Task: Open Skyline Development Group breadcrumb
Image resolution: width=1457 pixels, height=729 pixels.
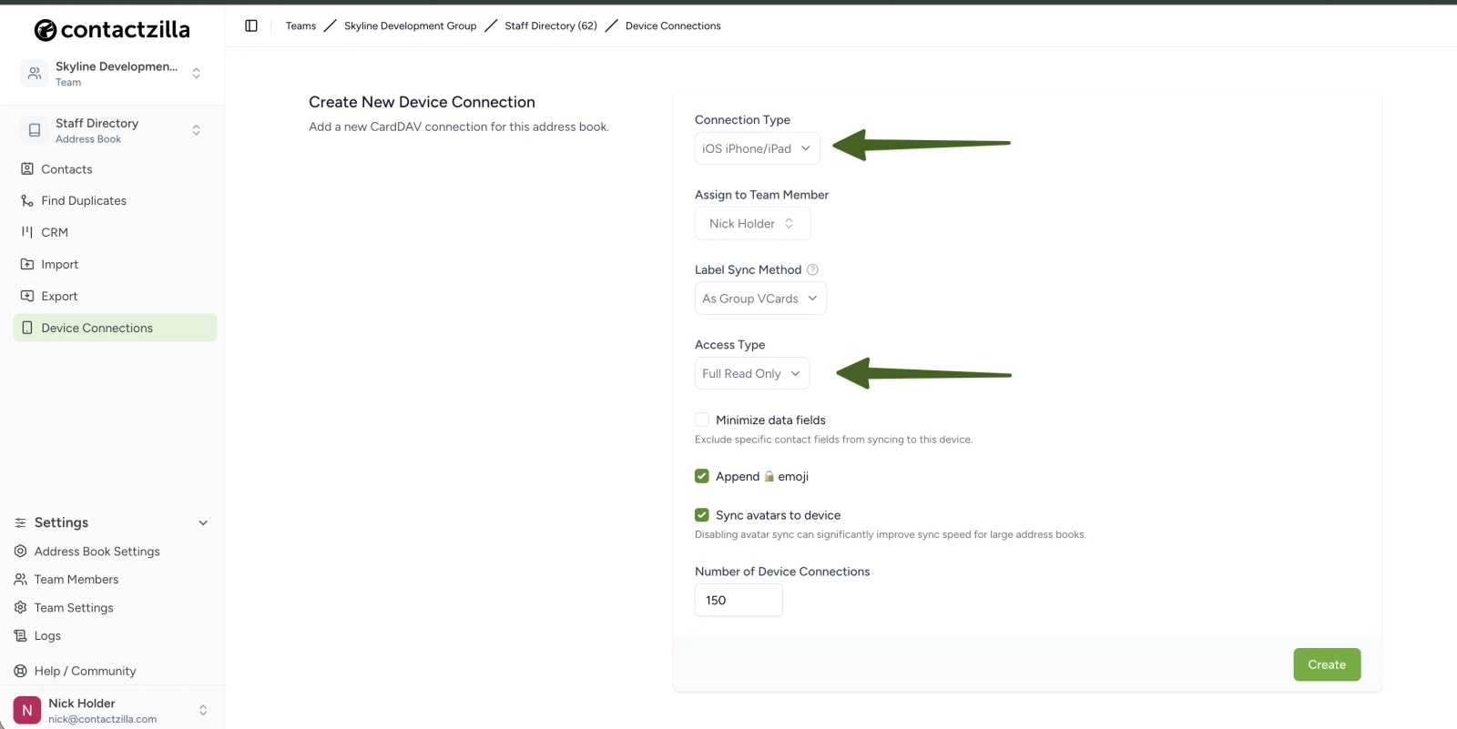Action: pyautogui.click(x=410, y=25)
